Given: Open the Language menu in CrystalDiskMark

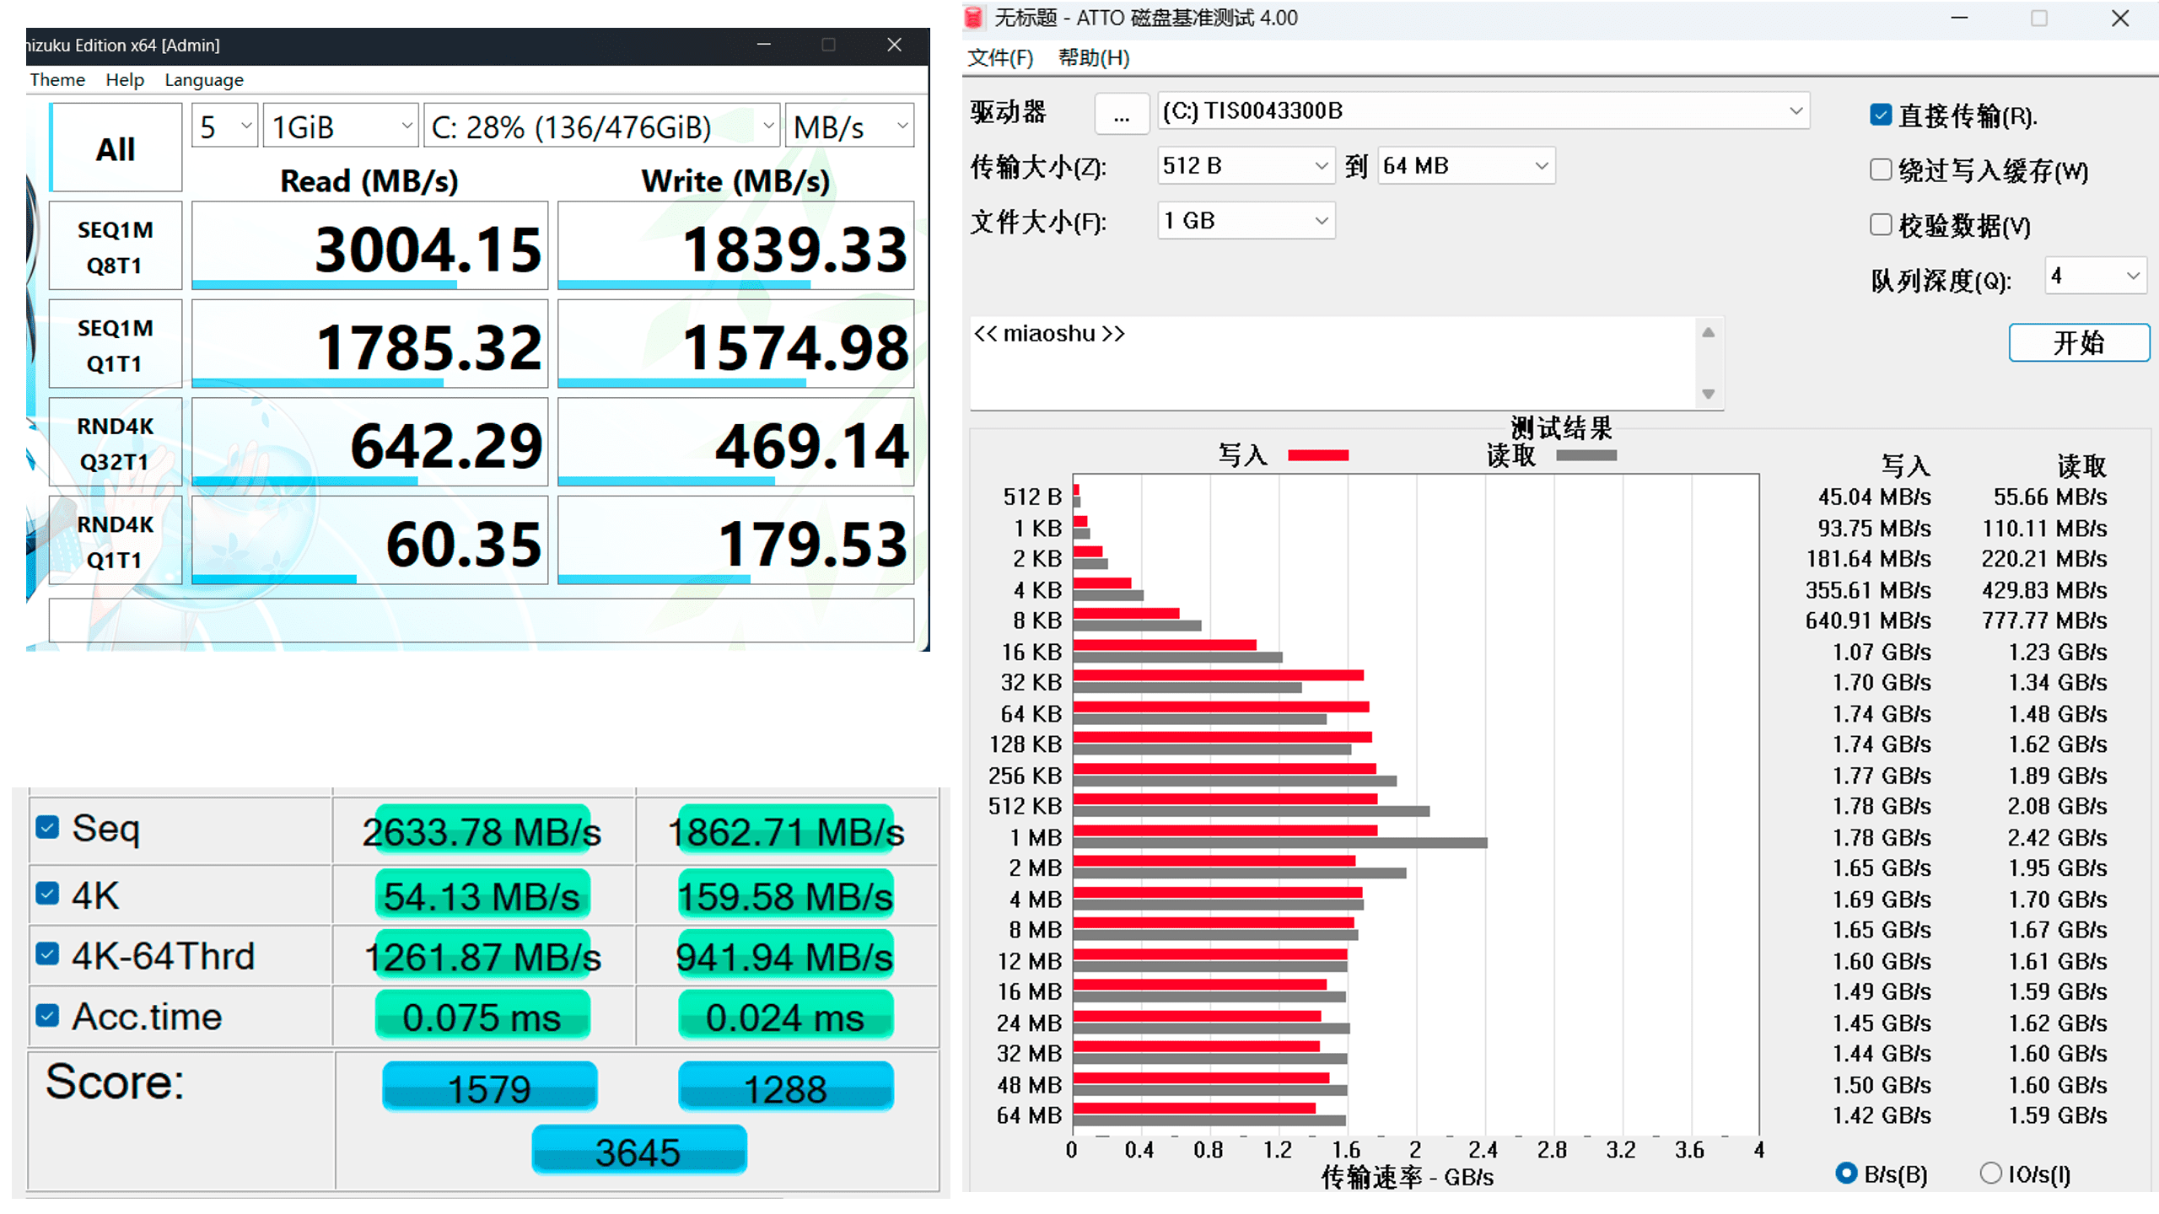Looking at the screenshot, I should (x=203, y=80).
